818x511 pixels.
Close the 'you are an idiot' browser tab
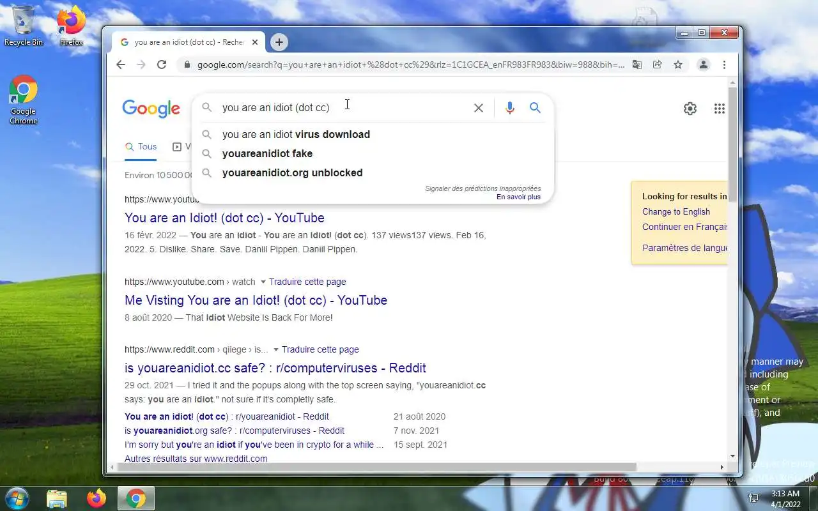tap(255, 42)
